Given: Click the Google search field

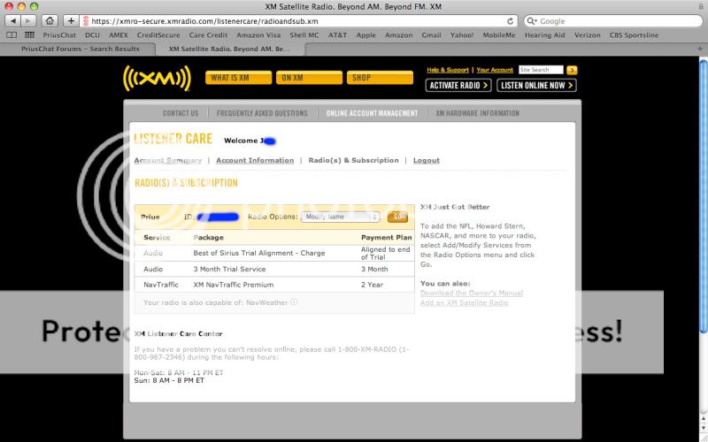Looking at the screenshot, I should point(613,21).
